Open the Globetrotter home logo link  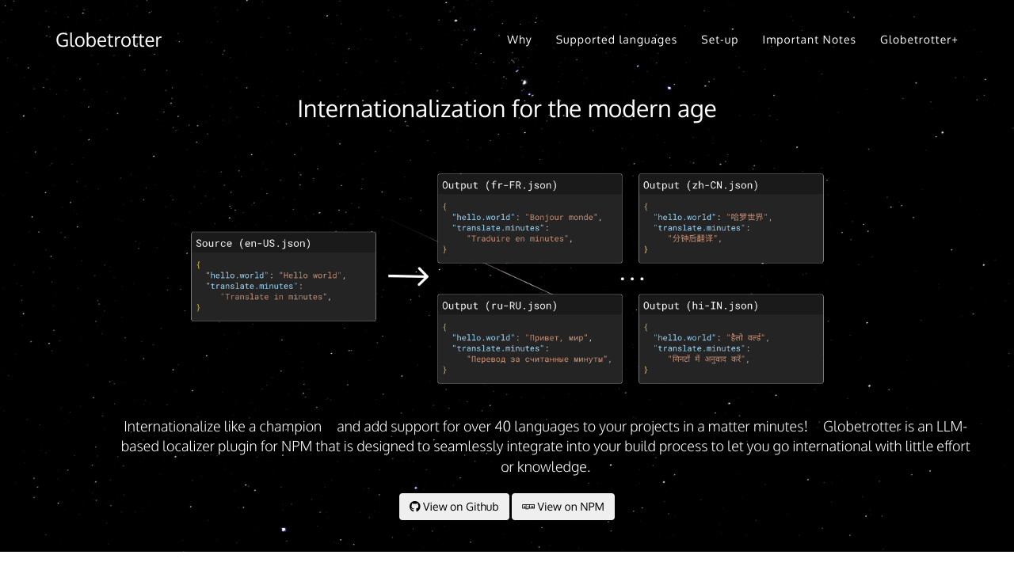[109, 40]
